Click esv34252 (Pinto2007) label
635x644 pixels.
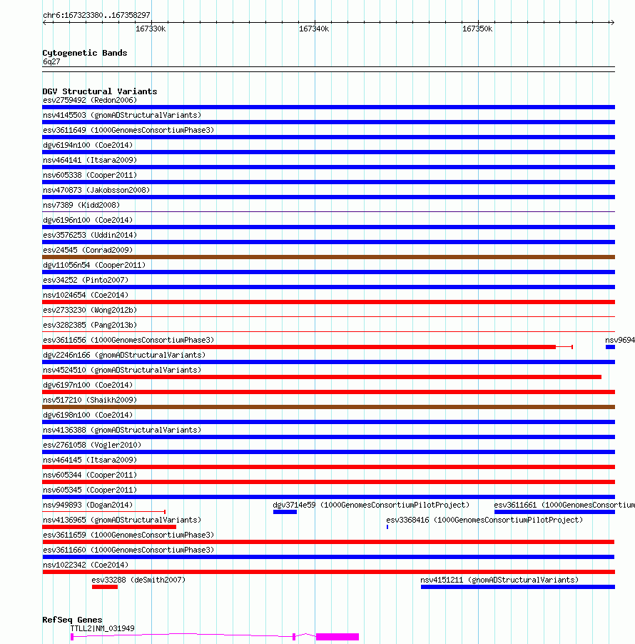point(86,280)
